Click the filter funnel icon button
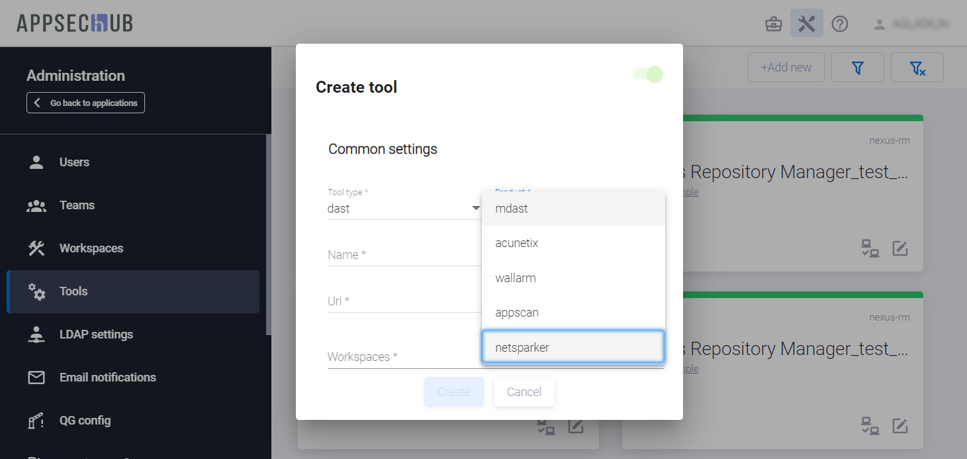 point(858,68)
